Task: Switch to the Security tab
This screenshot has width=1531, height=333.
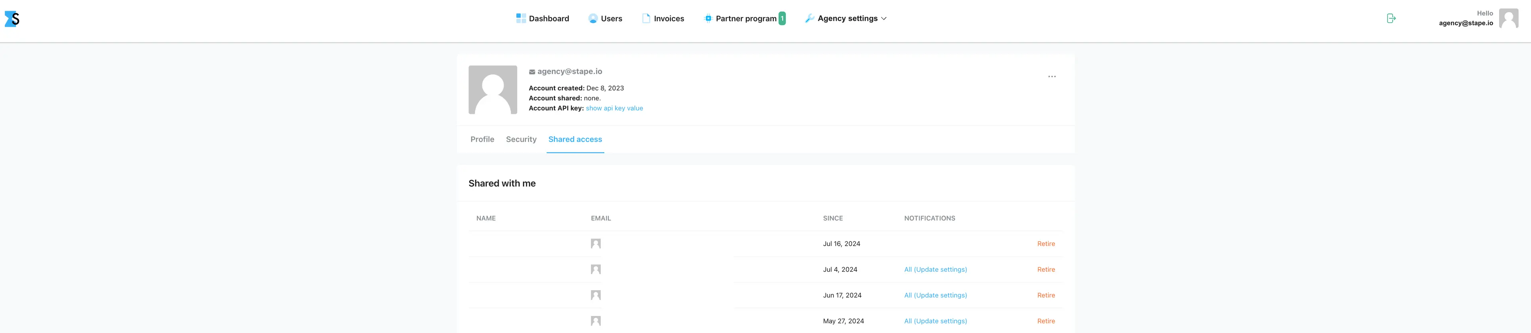Action: coord(521,139)
